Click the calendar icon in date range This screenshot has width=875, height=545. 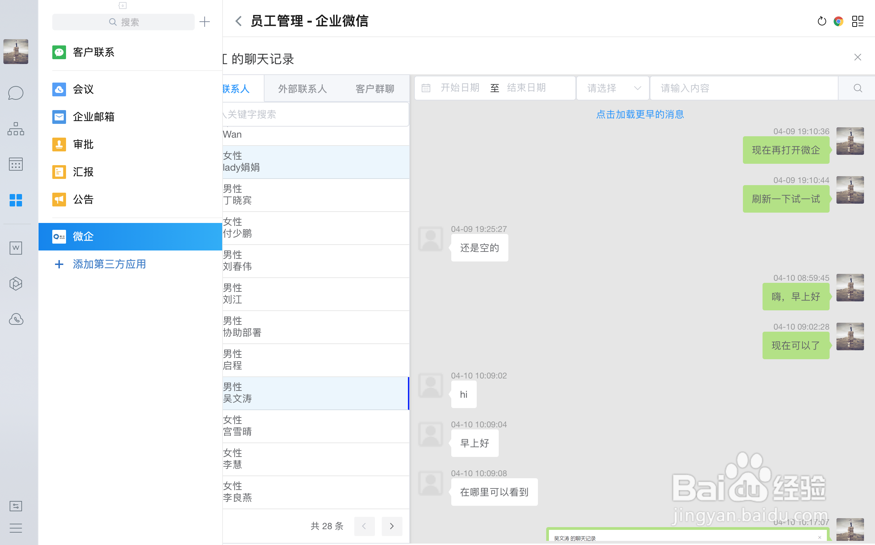[426, 88]
